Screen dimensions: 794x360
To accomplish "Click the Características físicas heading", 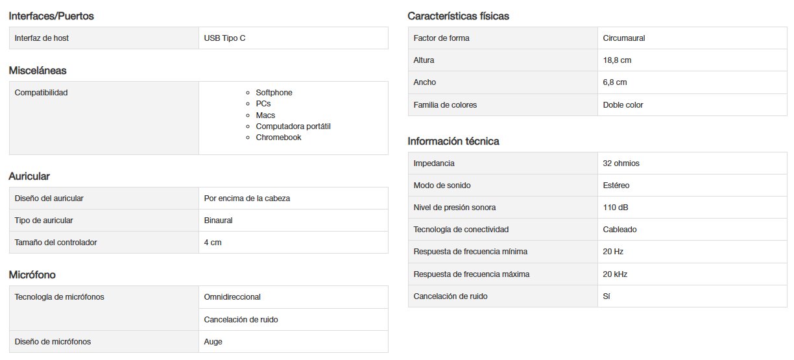I will tap(459, 16).
